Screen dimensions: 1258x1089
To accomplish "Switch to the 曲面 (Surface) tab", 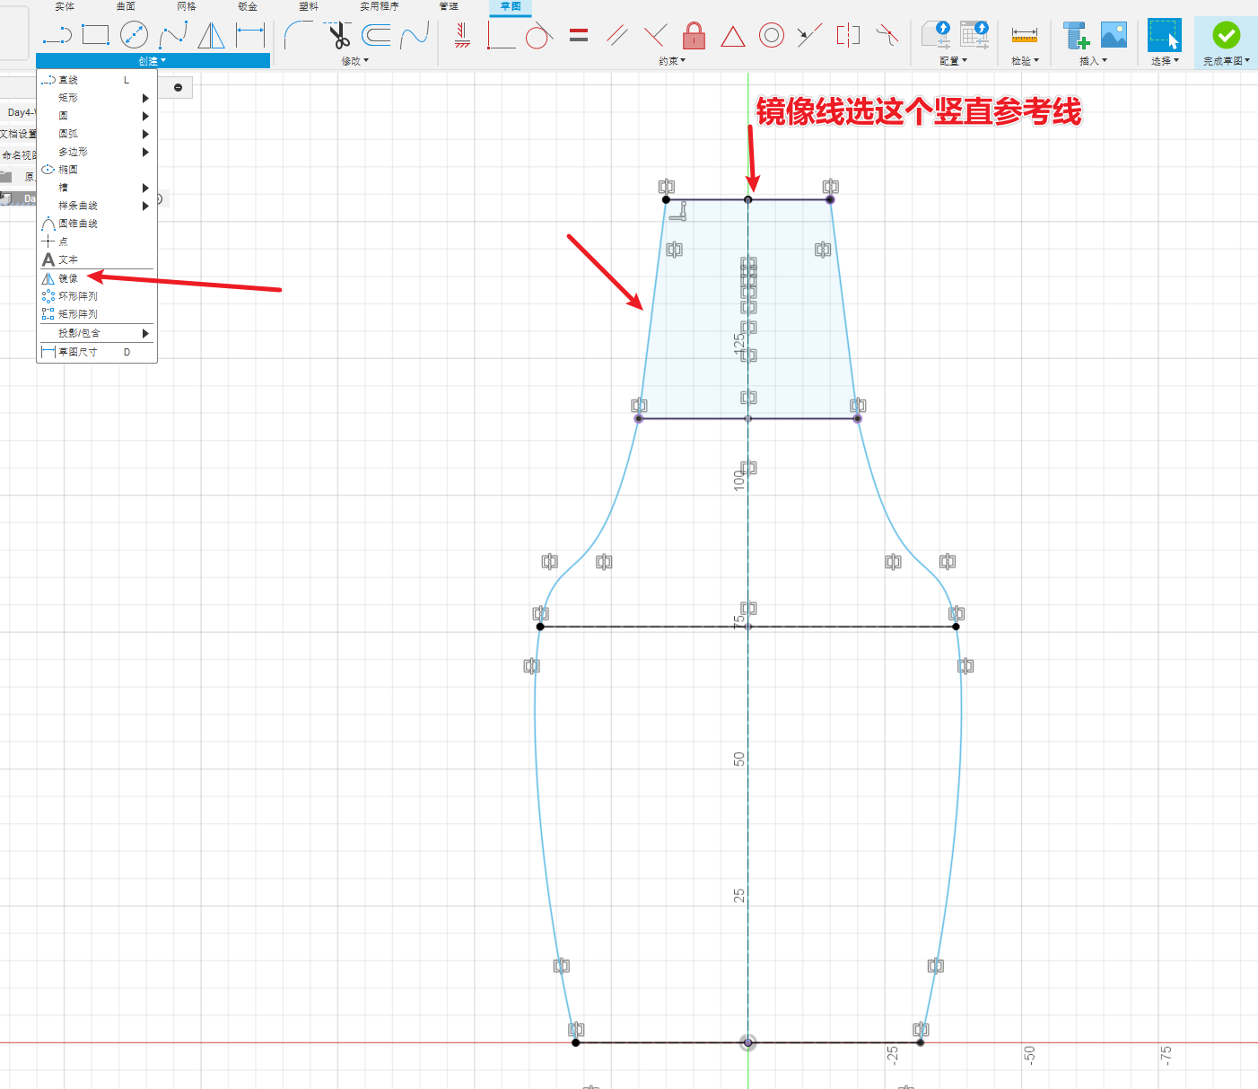I will [126, 6].
